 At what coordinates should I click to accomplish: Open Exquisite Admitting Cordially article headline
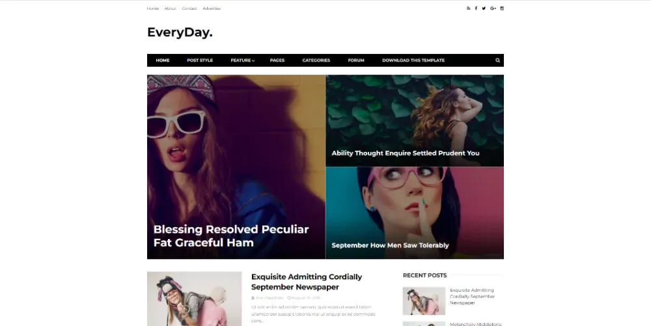(x=307, y=282)
